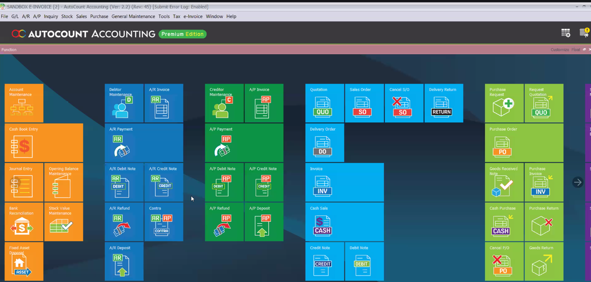
Task: Open the A/R menu
Action: tap(26, 16)
